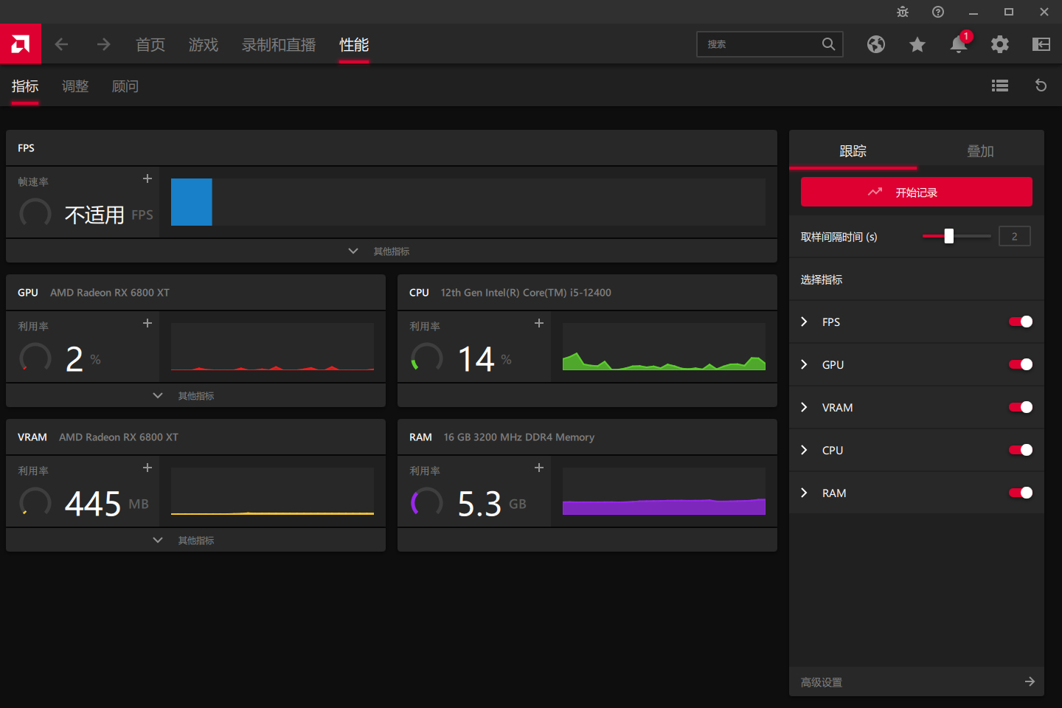Add CPU 利用率 metric with plus
The image size is (1062, 708).
pyautogui.click(x=539, y=323)
